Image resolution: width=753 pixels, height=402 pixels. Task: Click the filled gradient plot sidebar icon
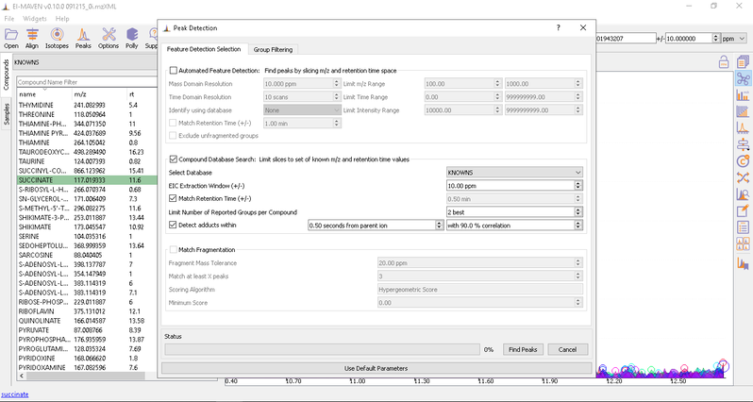[x=743, y=111]
